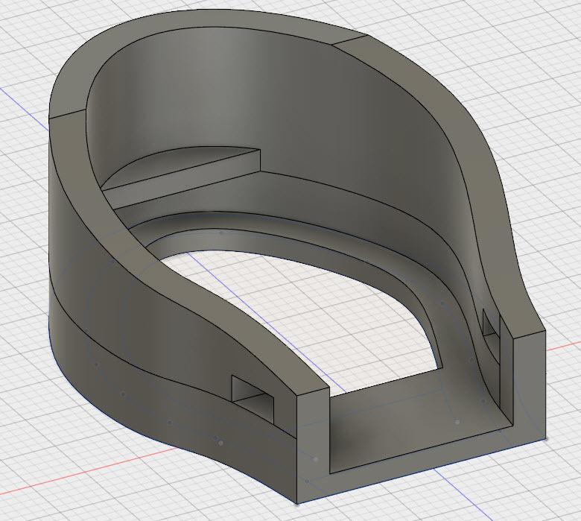The width and height of the screenshot is (581, 521).
Task: Select the curved inner back wall surface
Action: pyautogui.click(x=274, y=111)
